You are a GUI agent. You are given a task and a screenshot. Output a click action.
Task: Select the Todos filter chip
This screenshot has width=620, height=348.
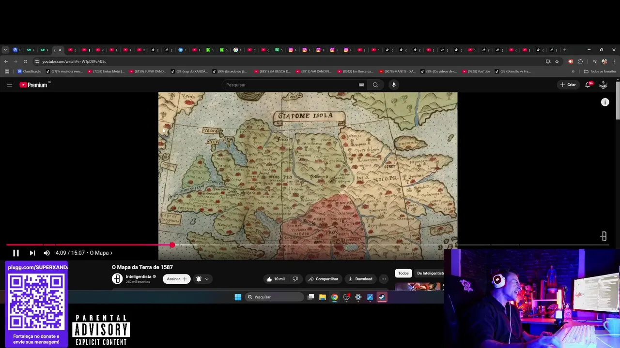(403, 273)
